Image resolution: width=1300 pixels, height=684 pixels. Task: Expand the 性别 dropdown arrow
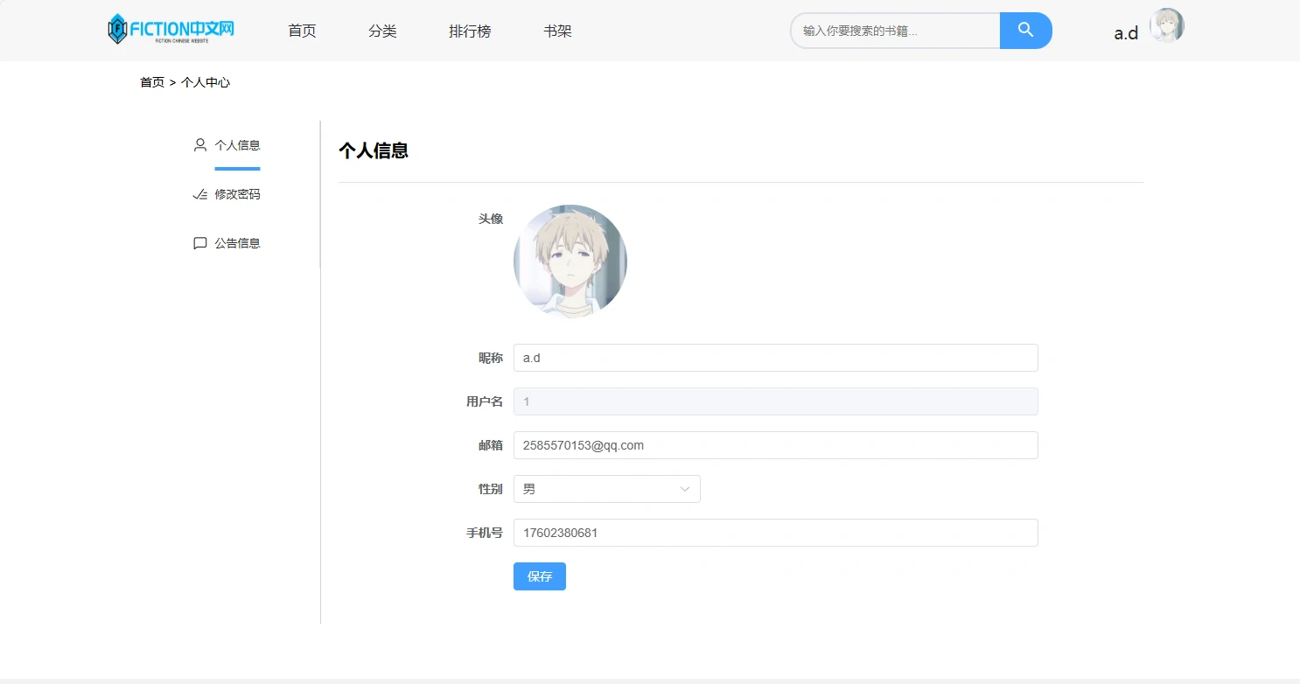tap(685, 489)
